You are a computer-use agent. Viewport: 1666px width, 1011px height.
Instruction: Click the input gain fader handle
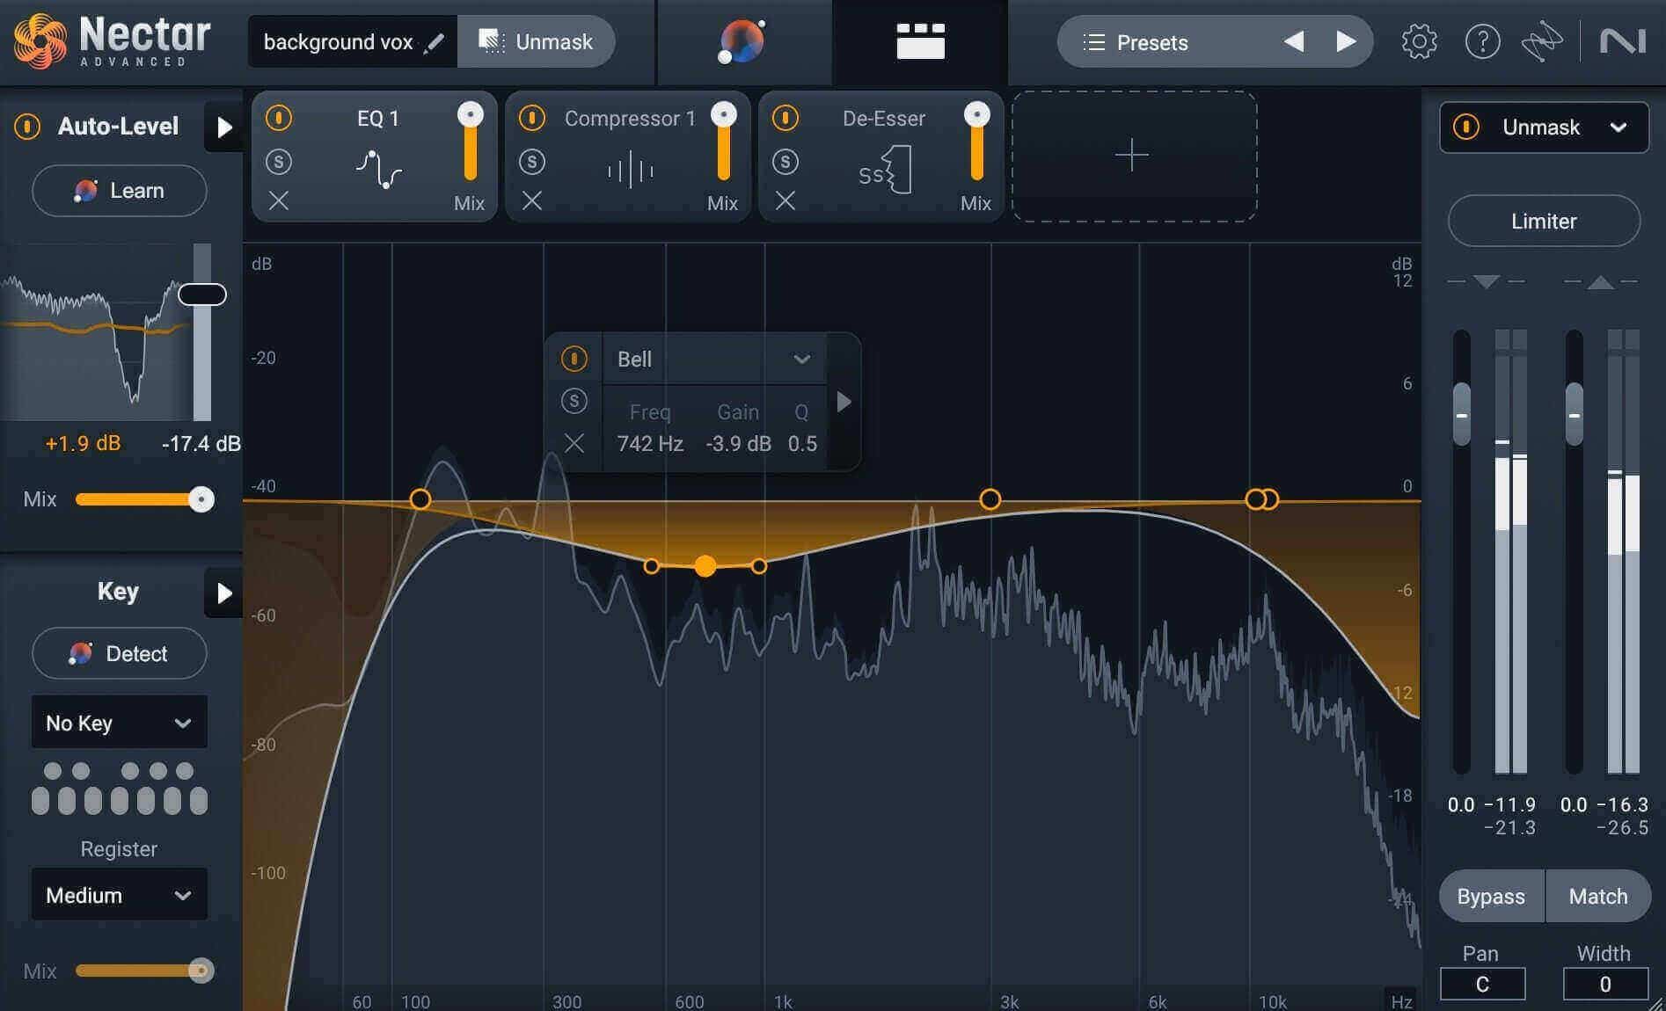tap(1462, 414)
